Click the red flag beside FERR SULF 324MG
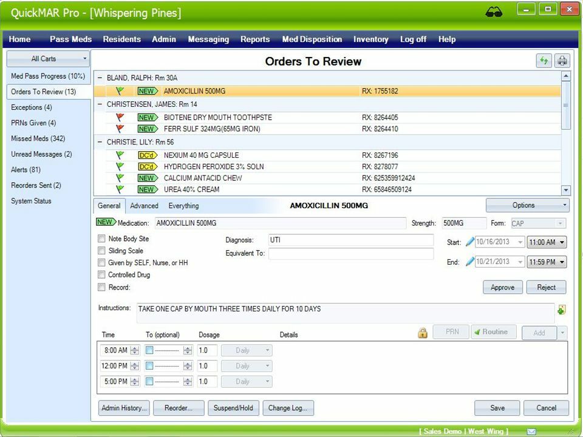Screen dimensions: 583x437 (120, 129)
